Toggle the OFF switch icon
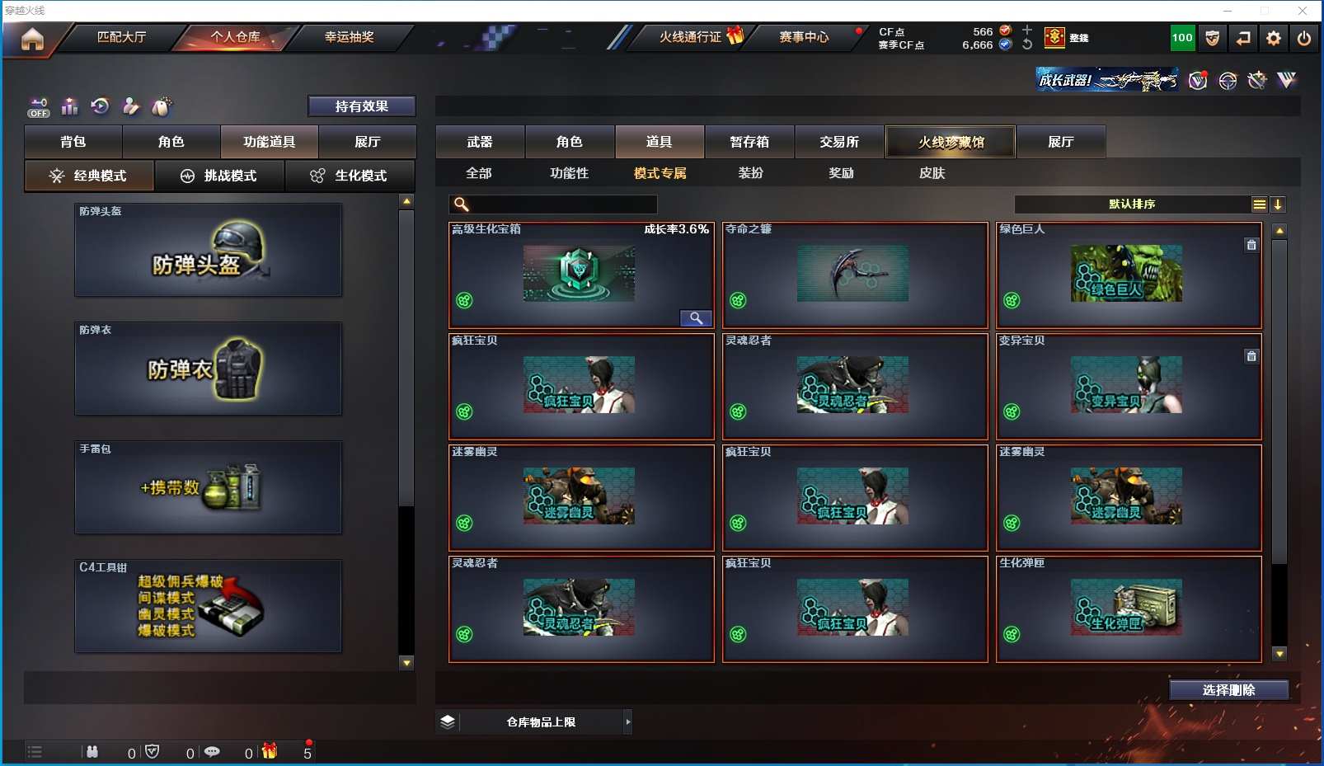 [39, 107]
